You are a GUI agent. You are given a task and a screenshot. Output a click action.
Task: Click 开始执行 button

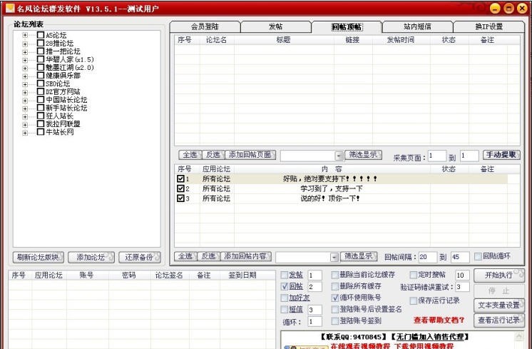(498, 275)
